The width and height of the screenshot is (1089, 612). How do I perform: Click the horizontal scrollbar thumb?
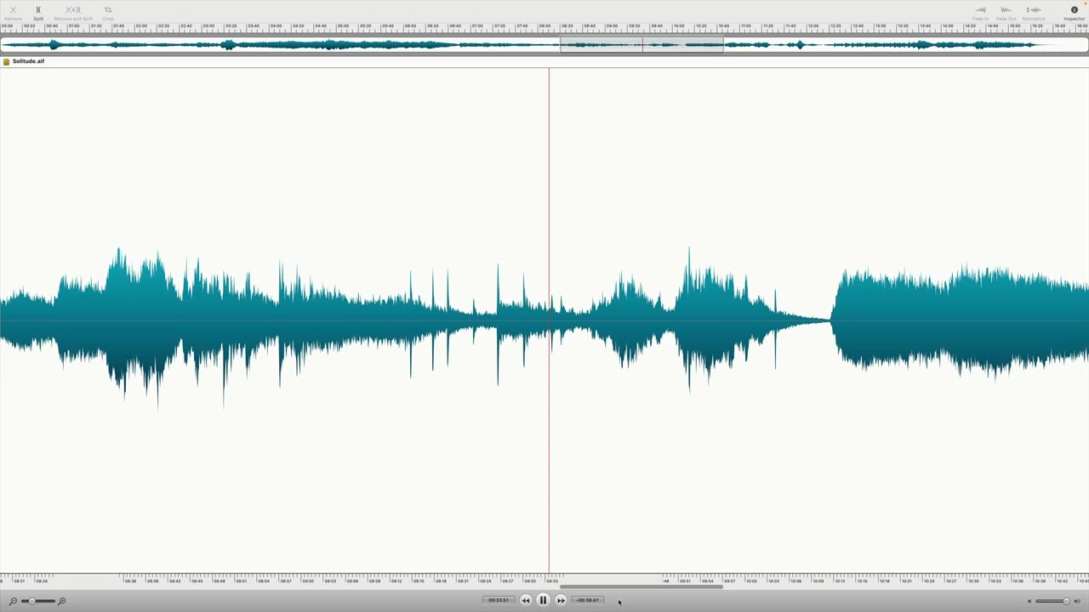coord(641,586)
